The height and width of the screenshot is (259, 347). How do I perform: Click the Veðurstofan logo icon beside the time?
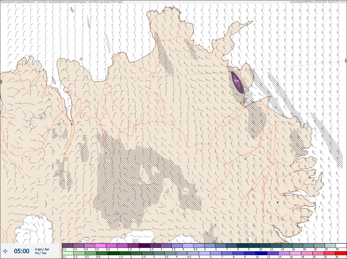5,251
